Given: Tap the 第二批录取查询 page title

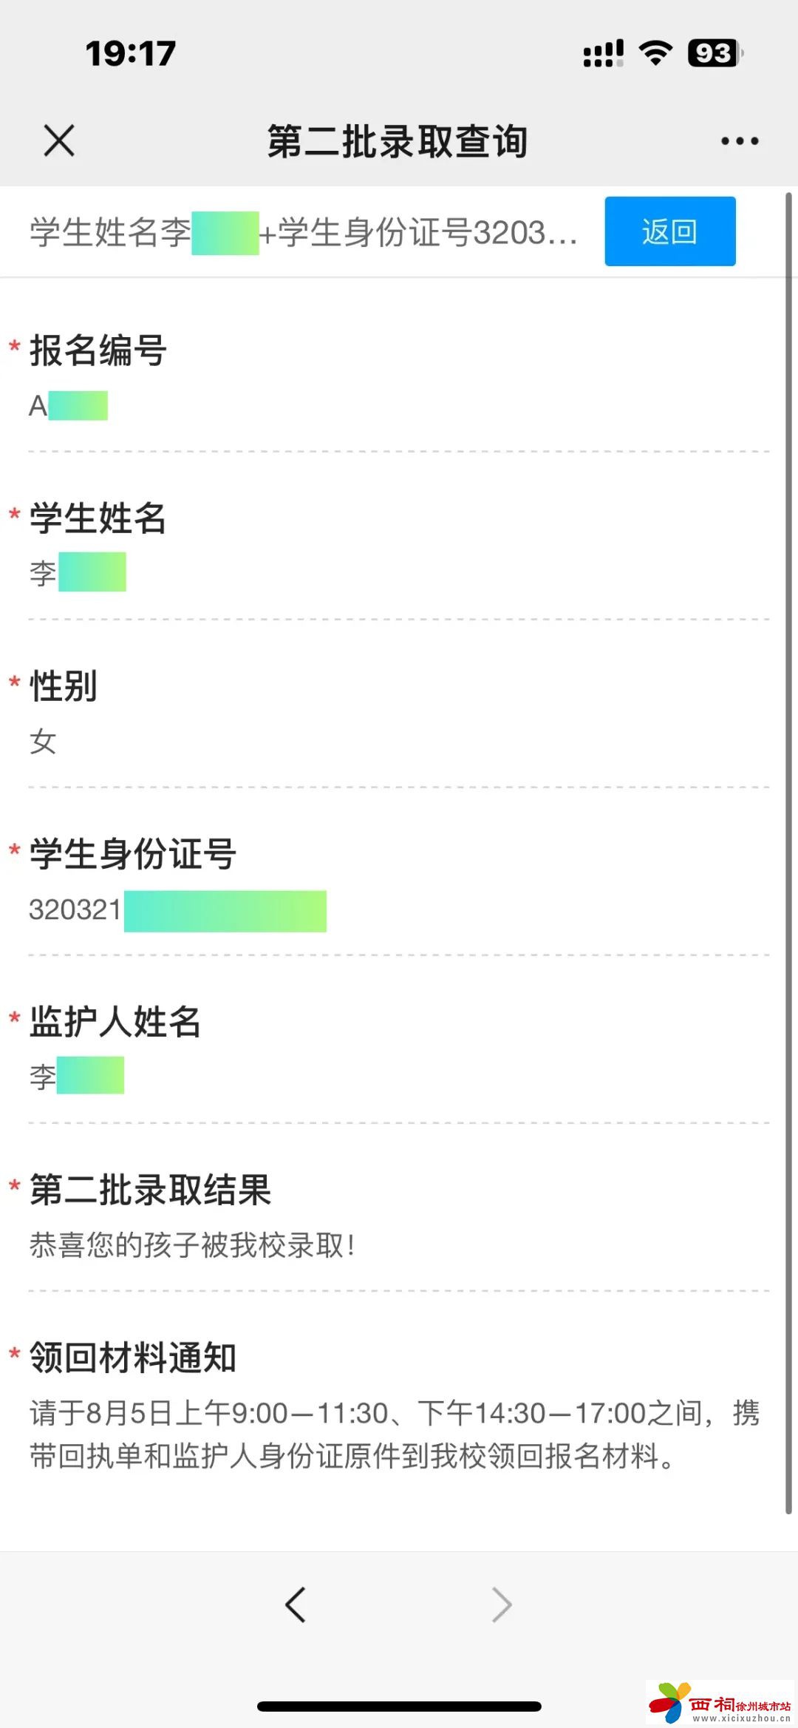Looking at the screenshot, I should (398, 140).
